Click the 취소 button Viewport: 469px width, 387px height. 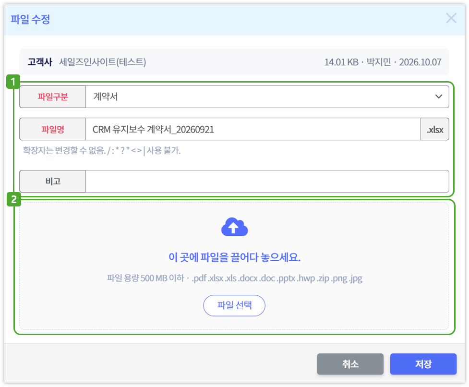point(350,364)
